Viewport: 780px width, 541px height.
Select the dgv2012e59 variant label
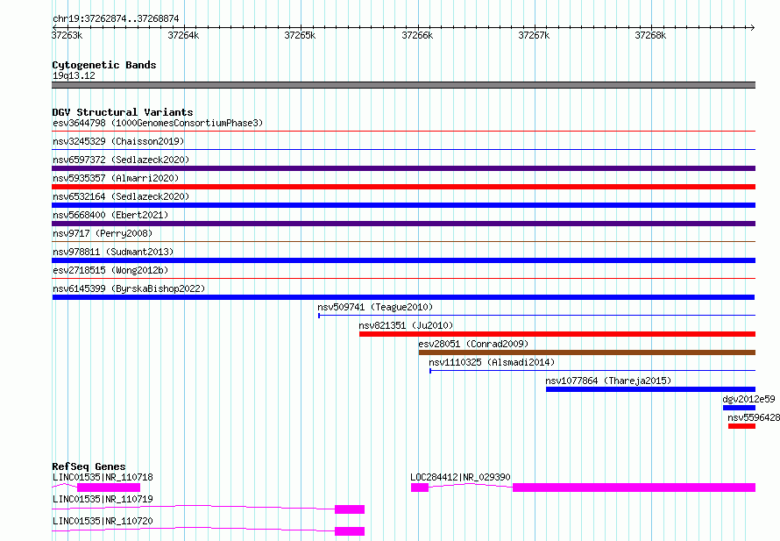click(x=748, y=399)
